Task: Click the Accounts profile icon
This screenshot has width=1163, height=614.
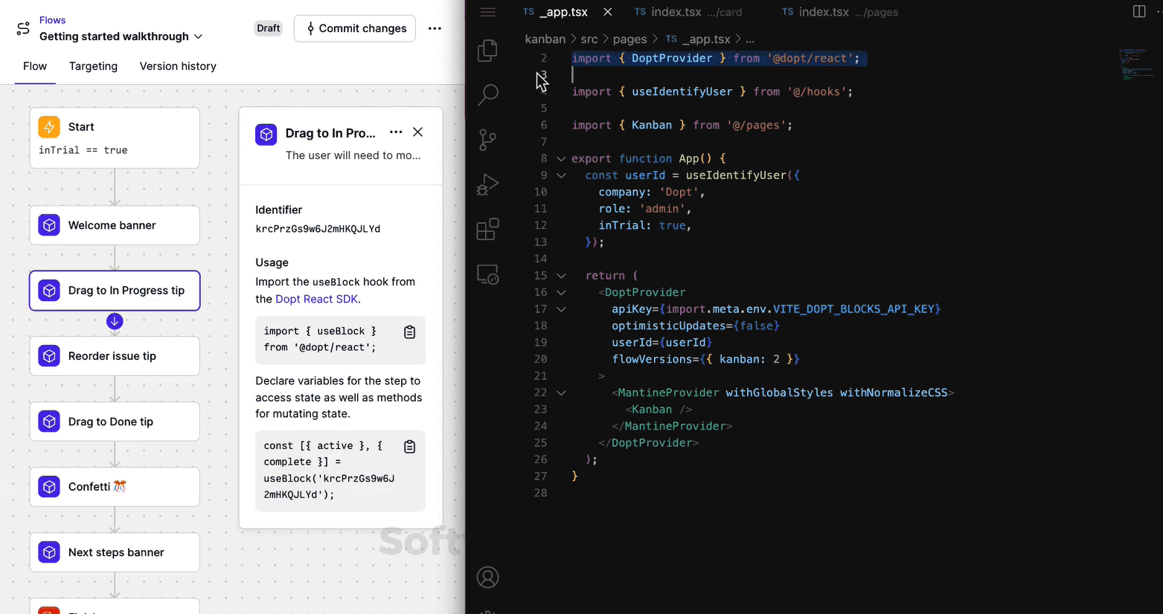Action: [487, 578]
